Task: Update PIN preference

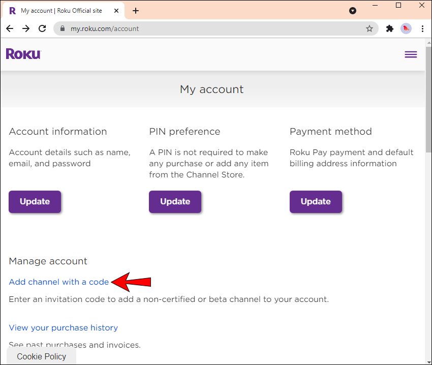Action: coord(175,202)
